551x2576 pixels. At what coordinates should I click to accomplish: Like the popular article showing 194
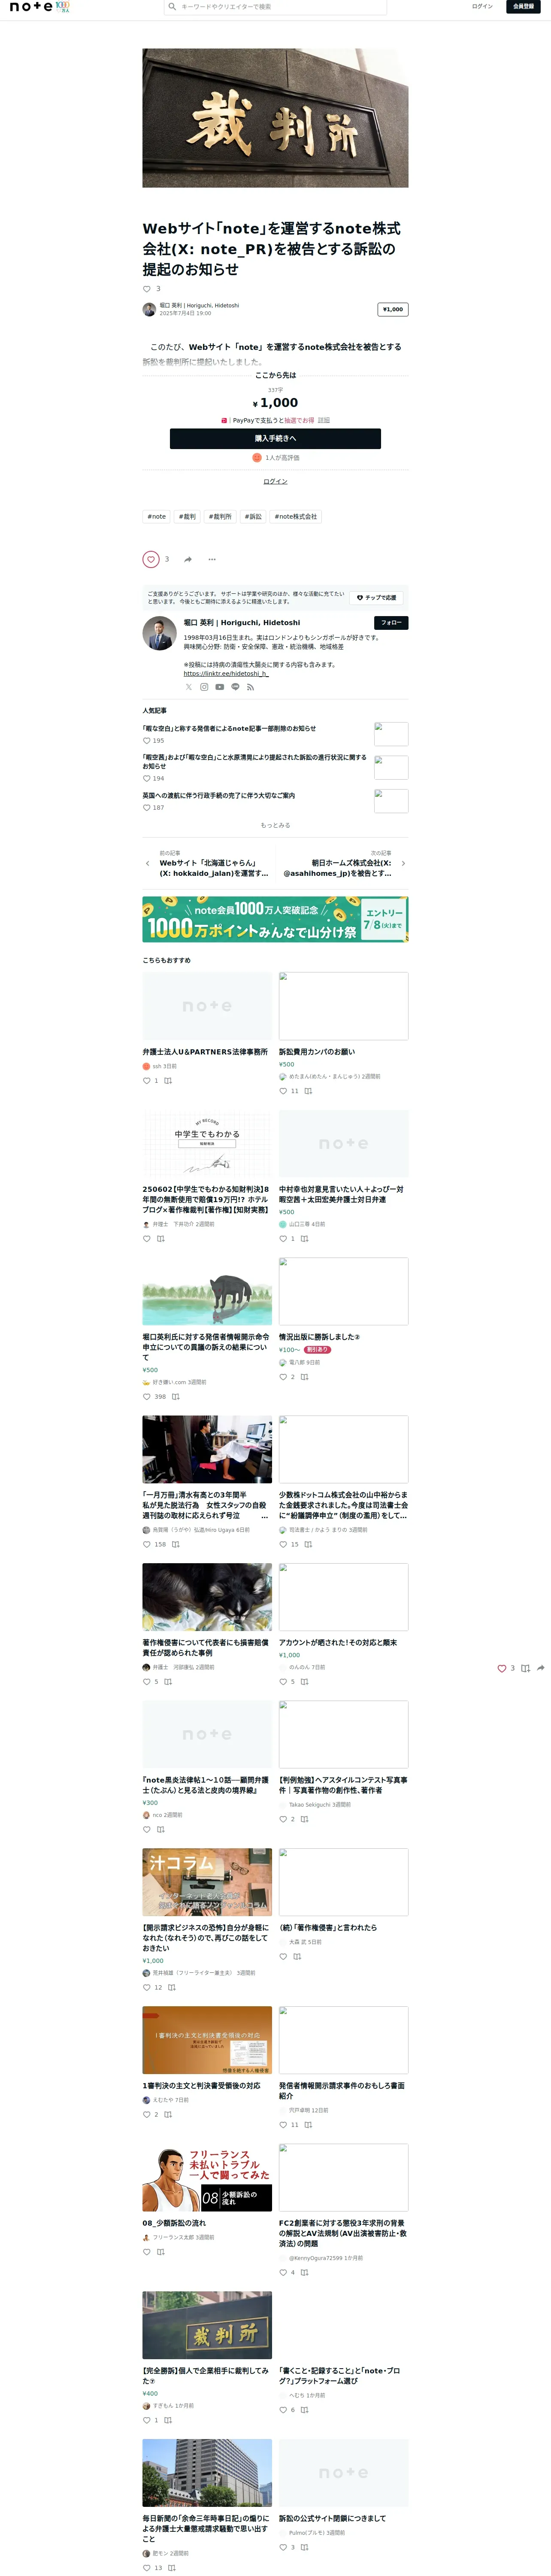pos(147,778)
